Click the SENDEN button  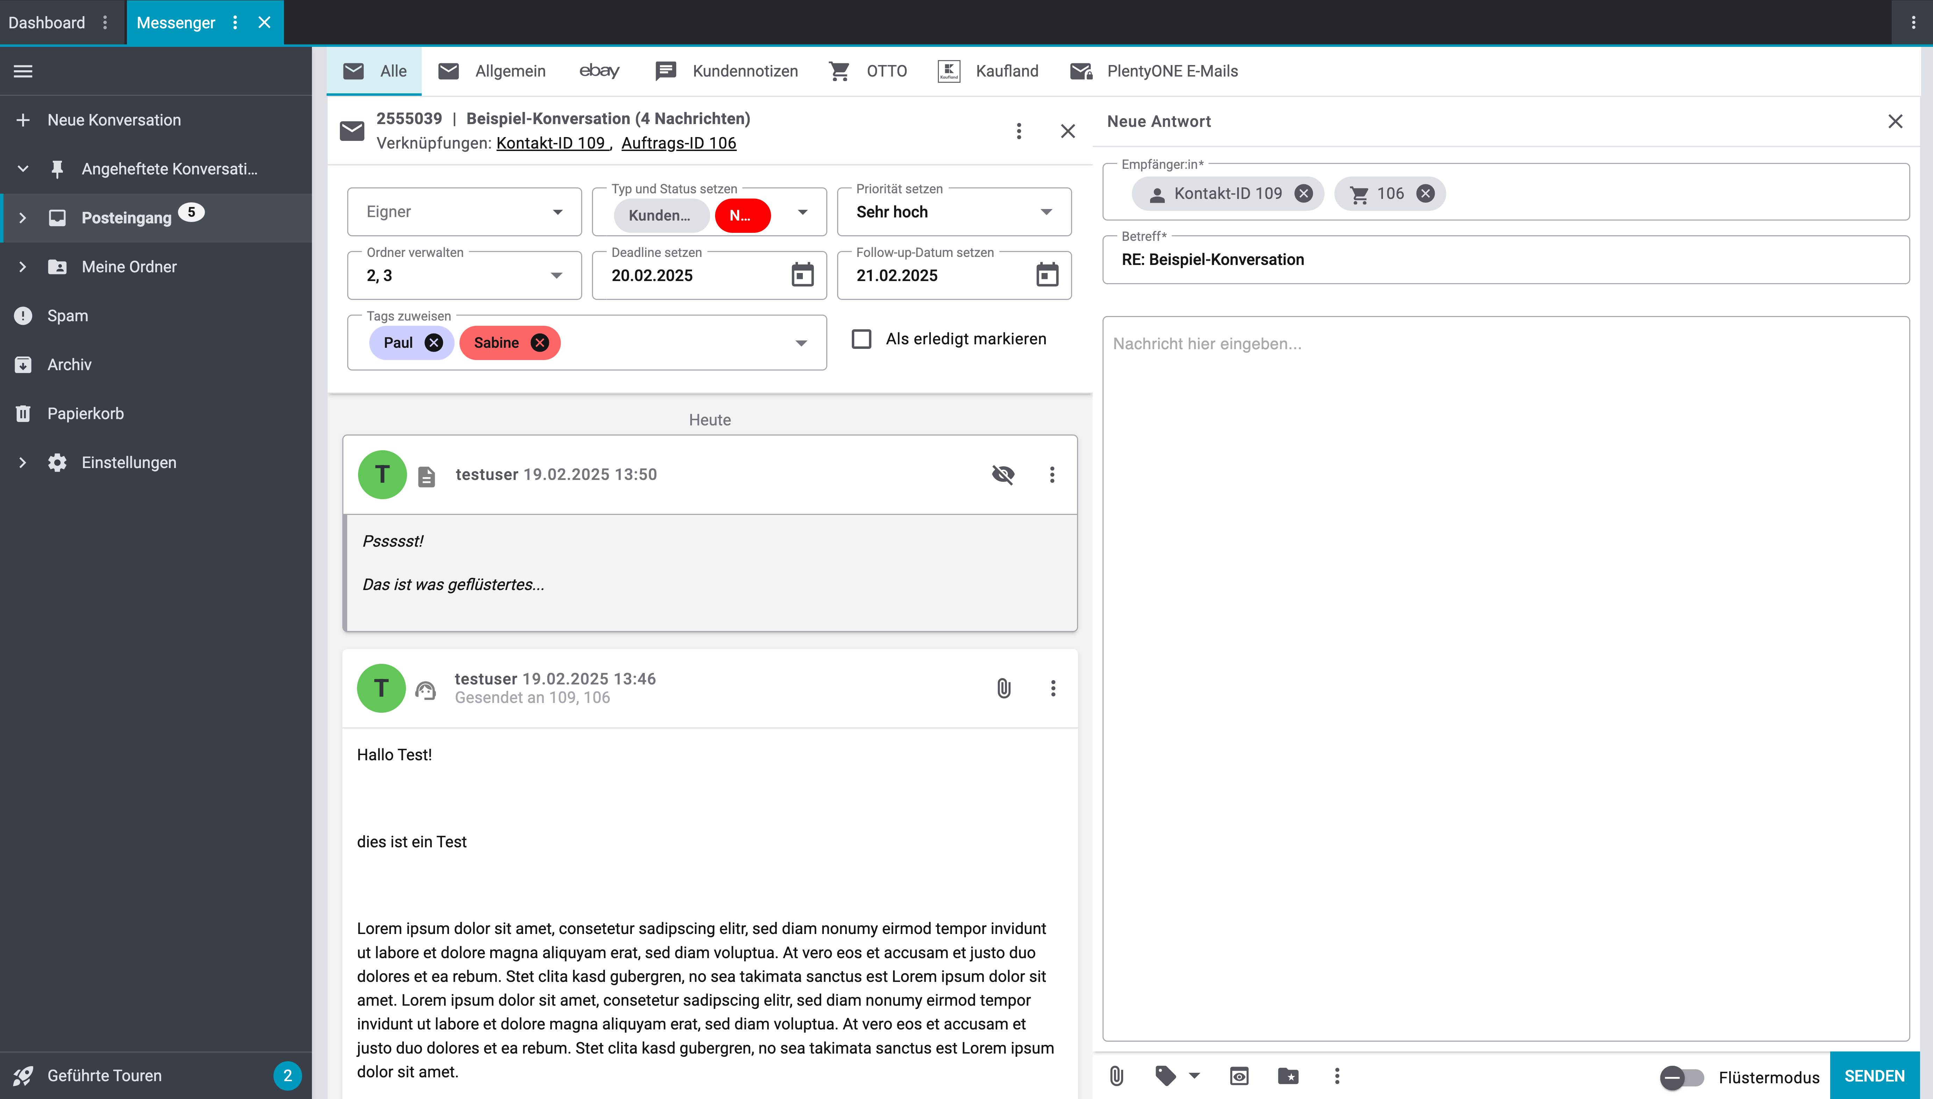coord(1874,1076)
